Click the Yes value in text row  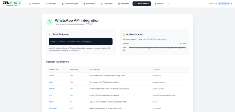[x=72, y=82]
